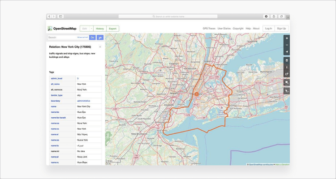Open the Map Key info panel
This screenshot has height=179, width=336.
pos(287,67)
